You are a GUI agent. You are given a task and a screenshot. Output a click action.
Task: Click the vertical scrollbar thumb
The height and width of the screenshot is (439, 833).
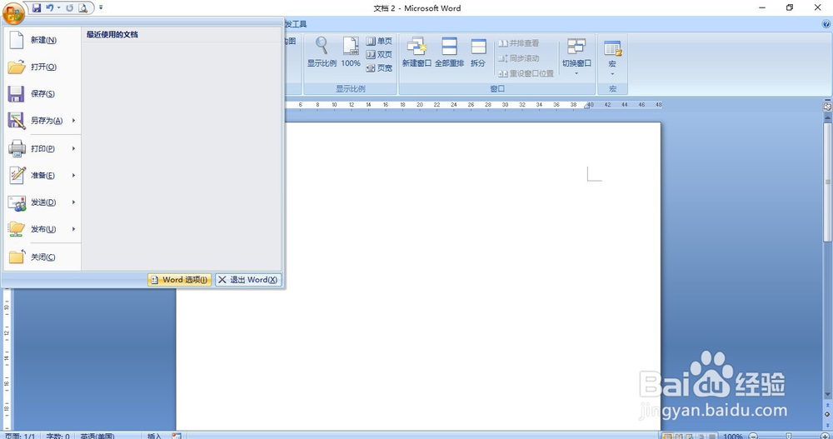[827, 182]
